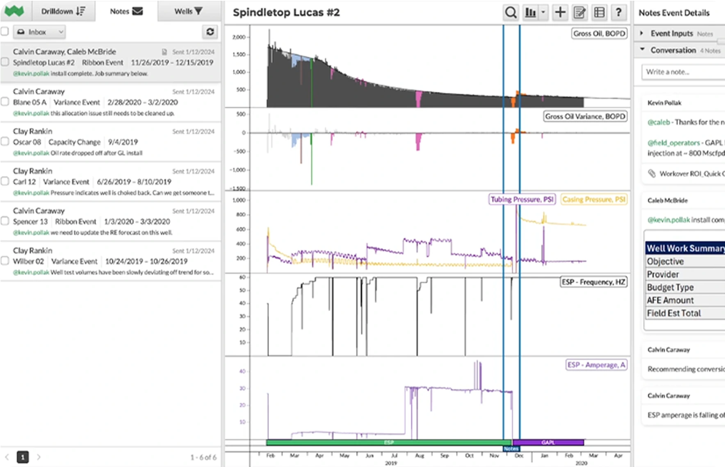Expand the Event Inputs section

642,33
